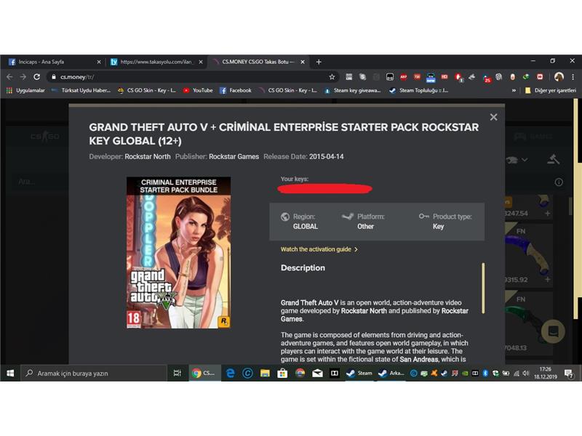Add the 247.54 knife with plus icon
Image resolution: width=582 pixels, height=436 pixels.
click(548, 213)
